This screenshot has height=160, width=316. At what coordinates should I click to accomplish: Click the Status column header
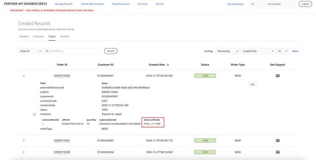(x=205, y=65)
